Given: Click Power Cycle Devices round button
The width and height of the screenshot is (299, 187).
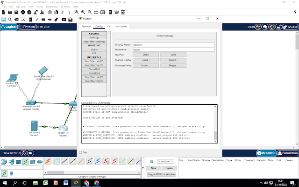Looking at the screenshot, I should tap(24, 153).
